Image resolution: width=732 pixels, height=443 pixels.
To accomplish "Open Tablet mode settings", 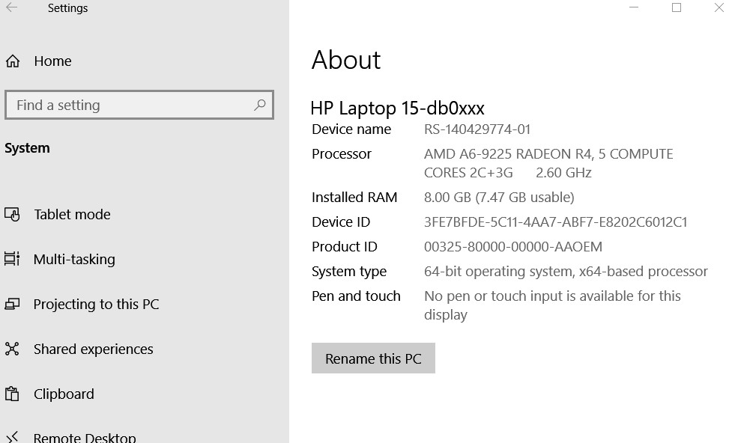I will pos(73,215).
